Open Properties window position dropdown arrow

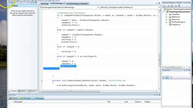point(184,70)
